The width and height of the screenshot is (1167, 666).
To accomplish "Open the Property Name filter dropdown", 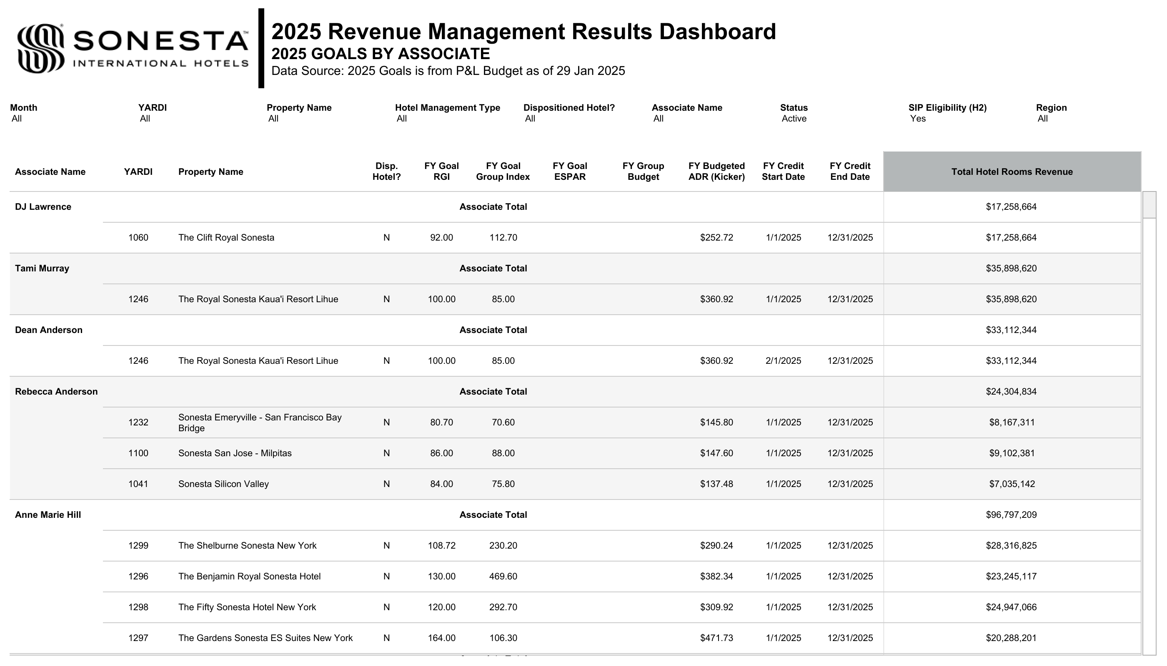I will [273, 119].
